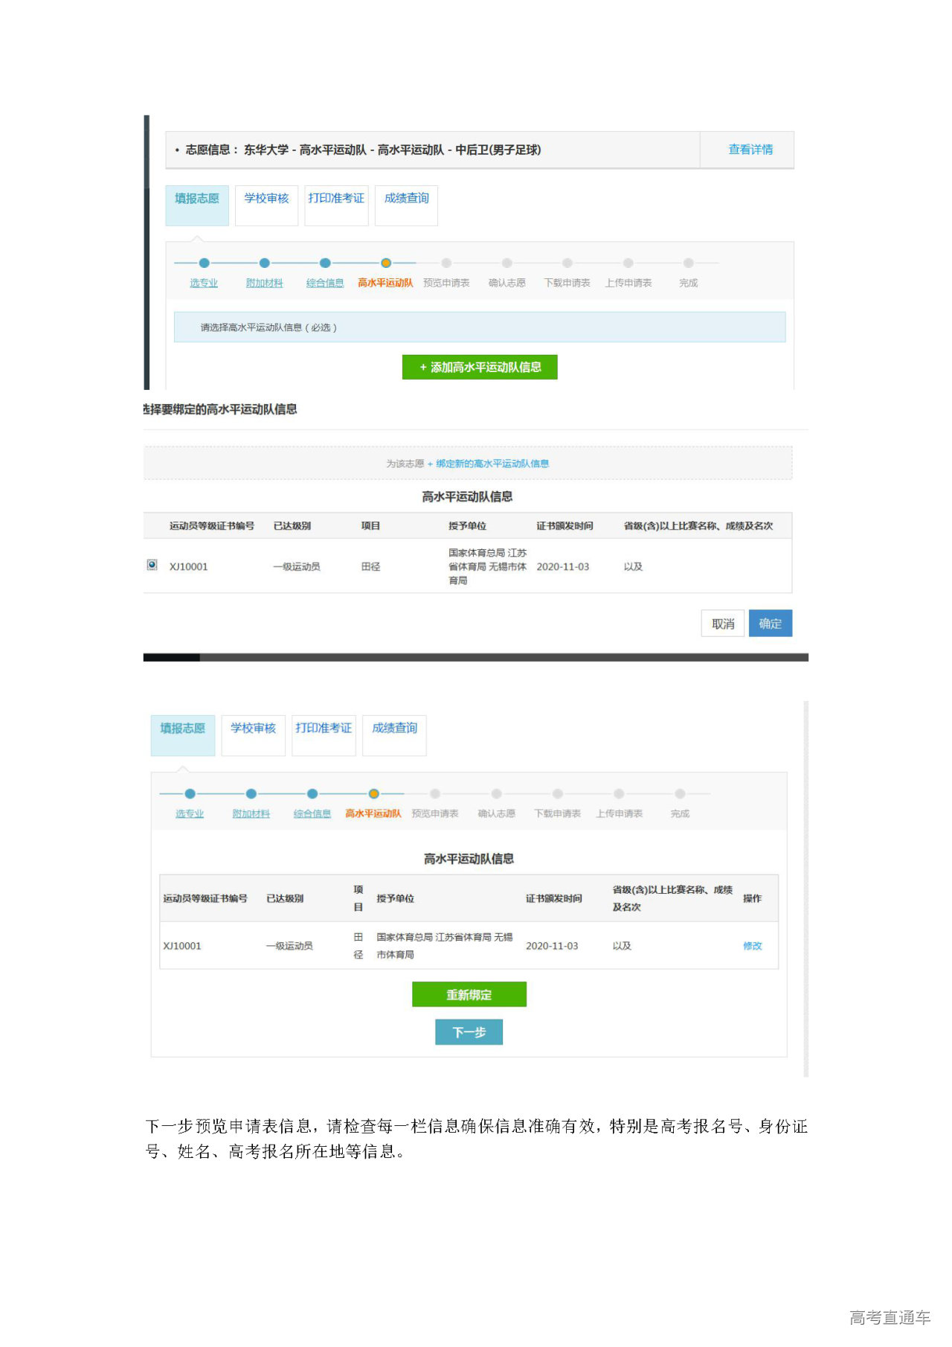952x1347 pixels.
Task: Switch to 学校审核 tab in the top panel
Action: pos(266,199)
